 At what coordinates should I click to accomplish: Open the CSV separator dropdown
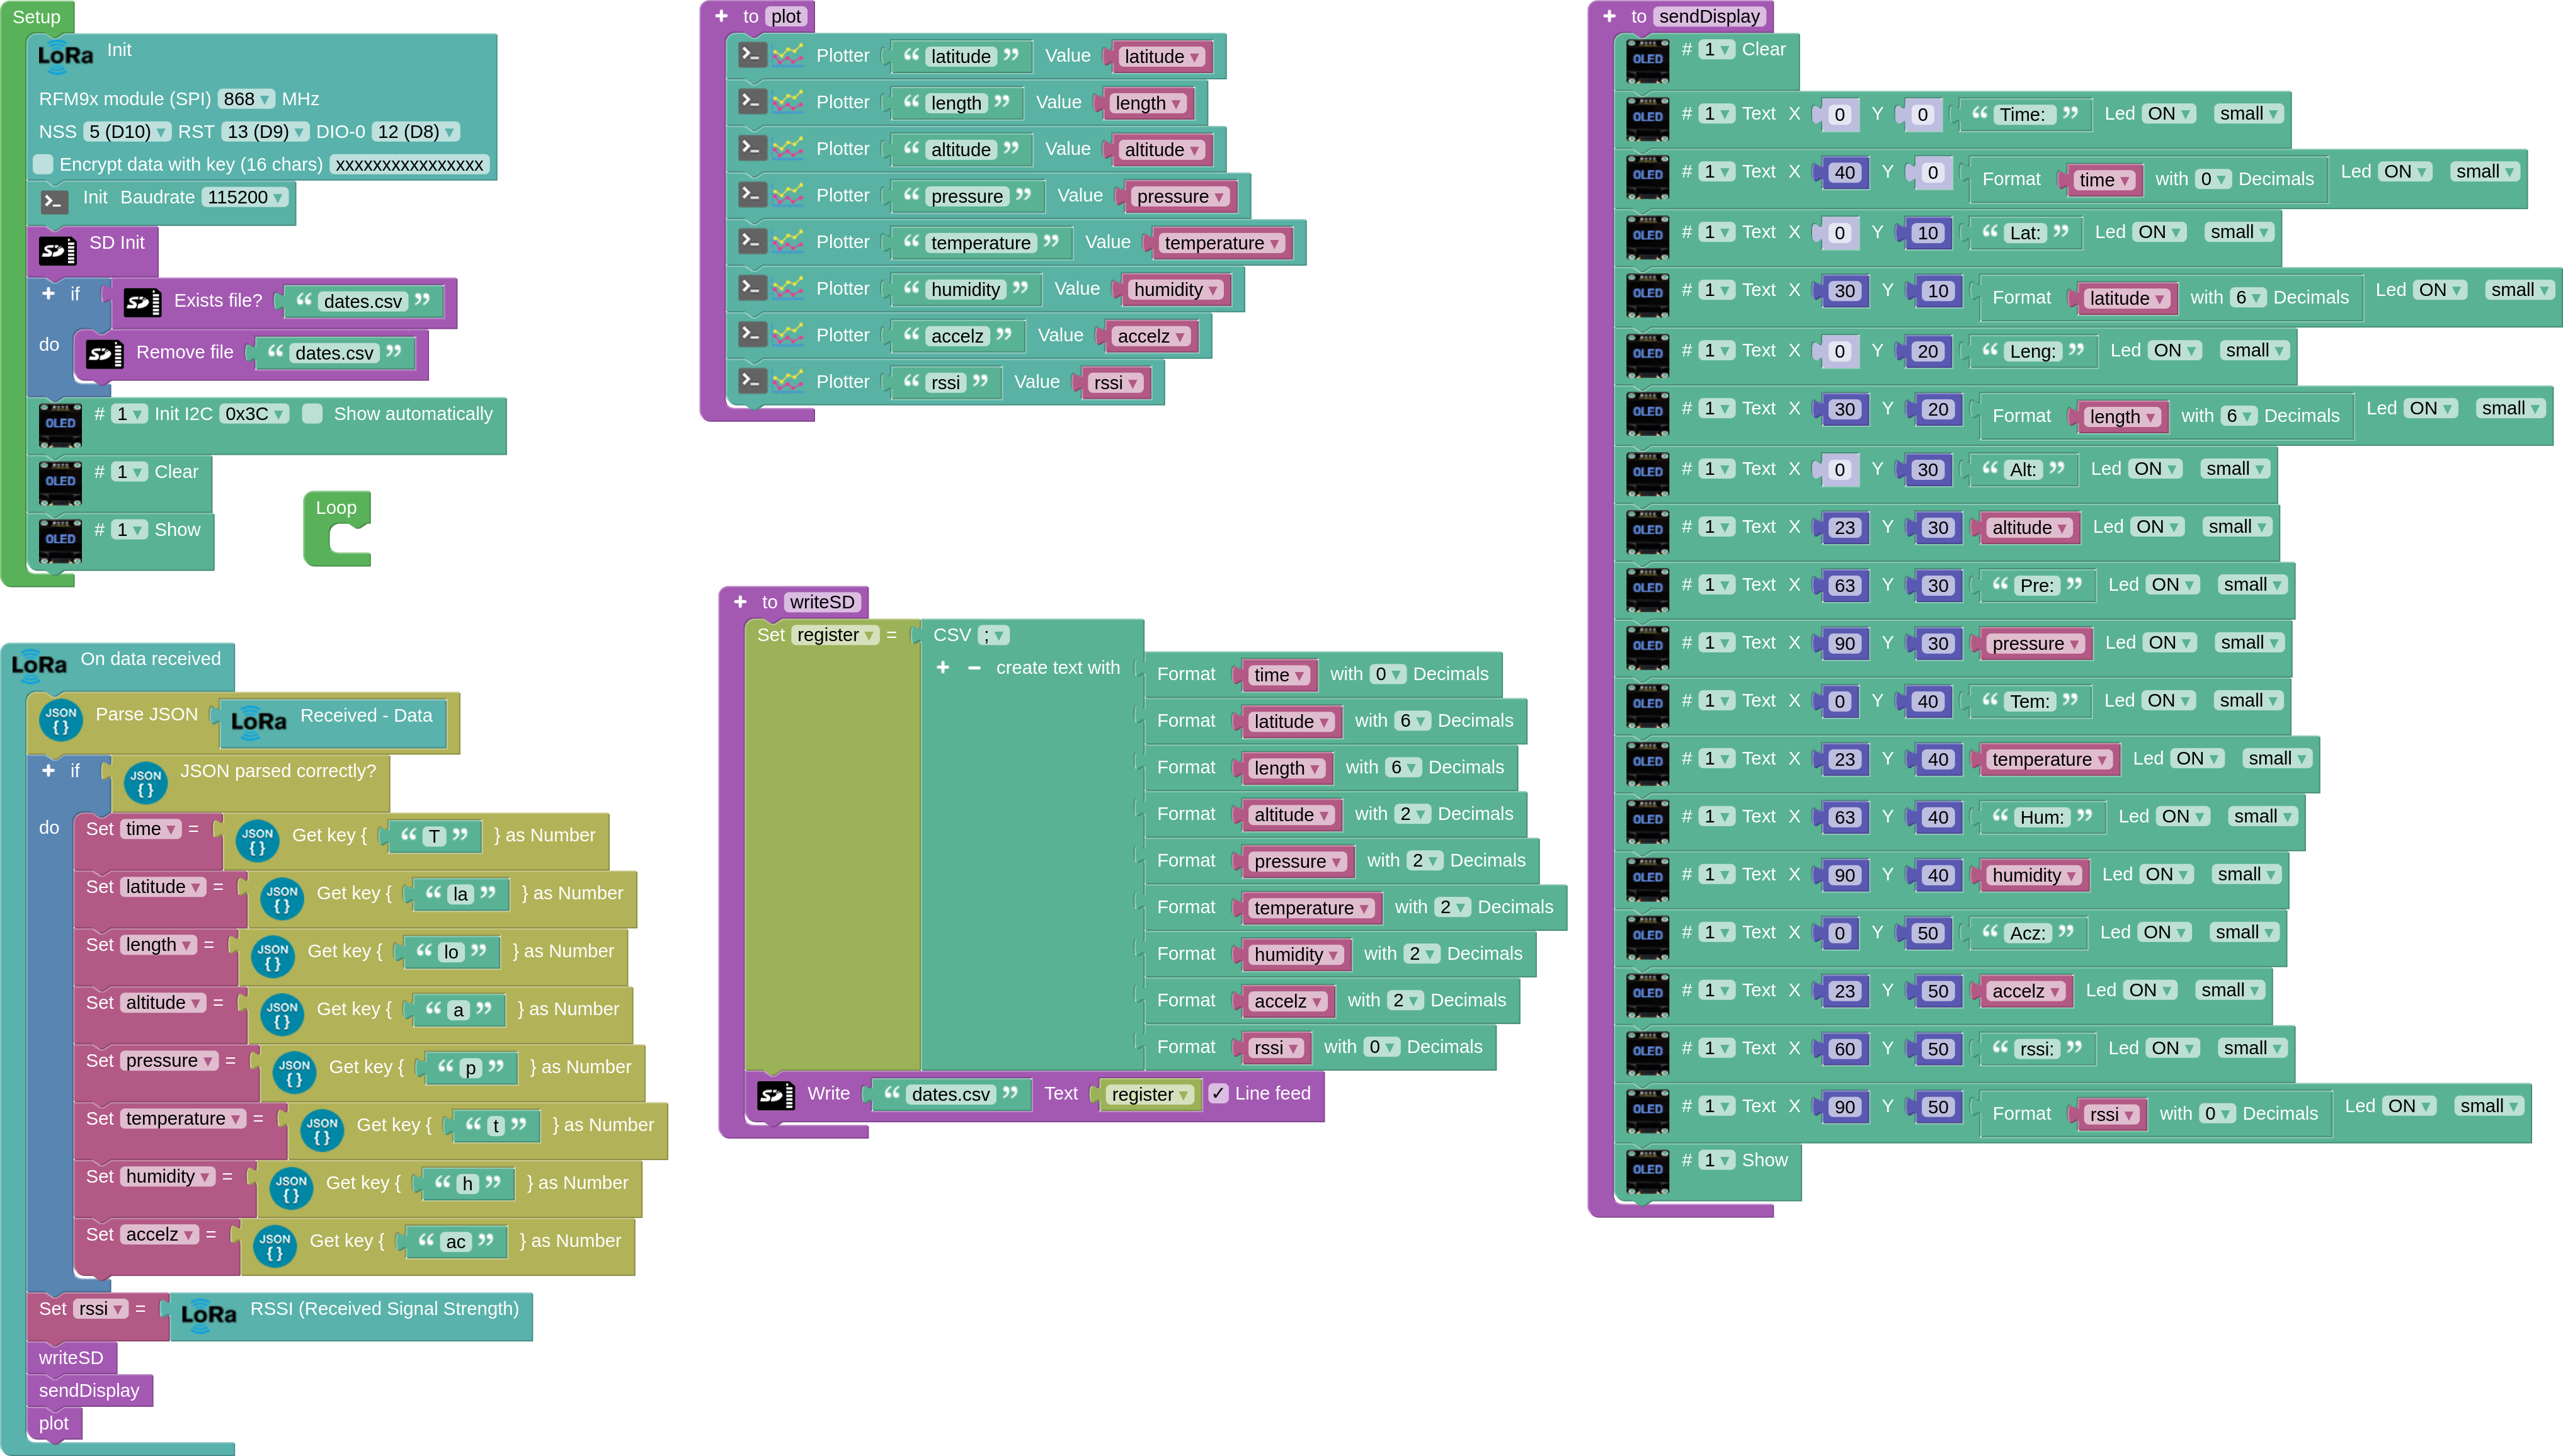(994, 635)
